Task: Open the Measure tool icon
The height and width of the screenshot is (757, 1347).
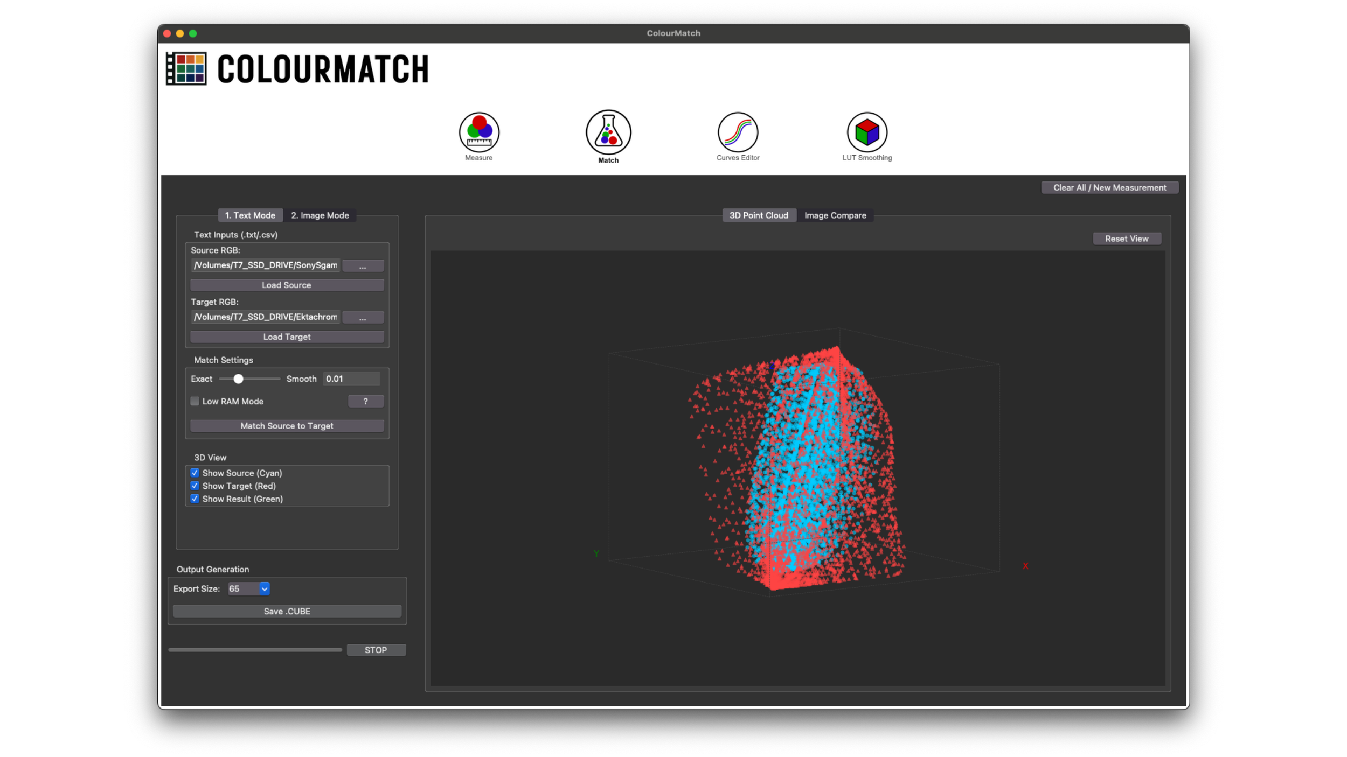Action: 479,132
